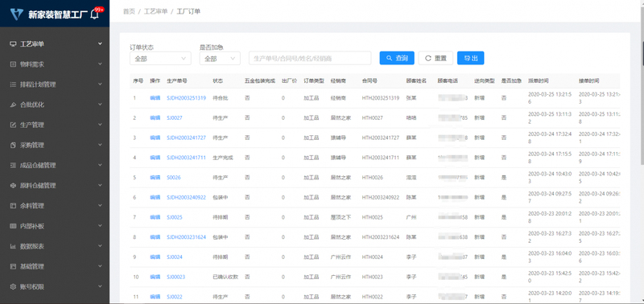This screenshot has height=304, width=644.
Task: Click 首页 in the breadcrumb
Action: (129, 11)
